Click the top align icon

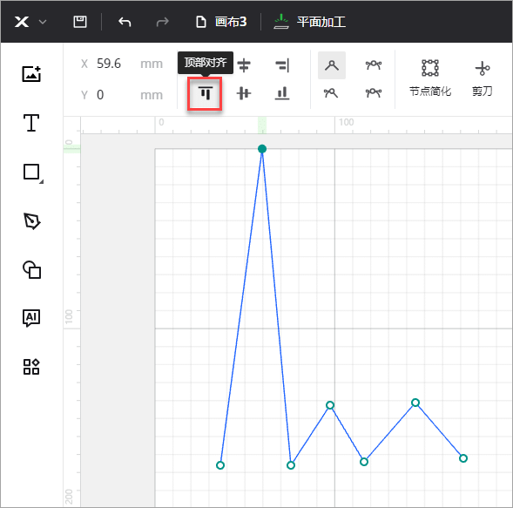(x=205, y=93)
